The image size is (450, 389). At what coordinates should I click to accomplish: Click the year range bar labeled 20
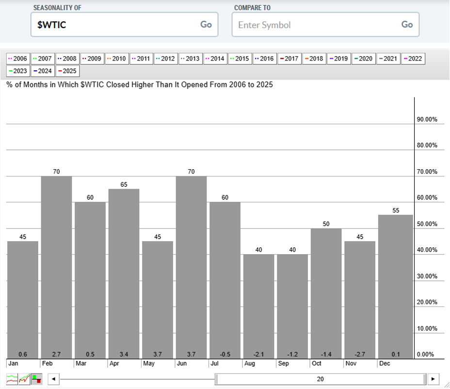coord(320,379)
